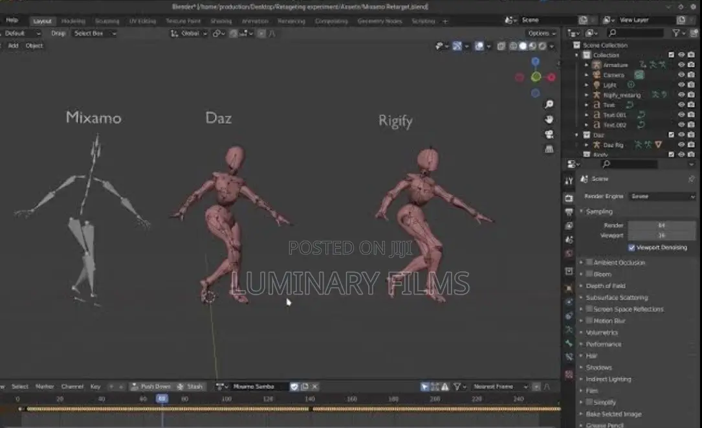Select material preview shading
Screen dimensions: 702x428
(x=532, y=46)
